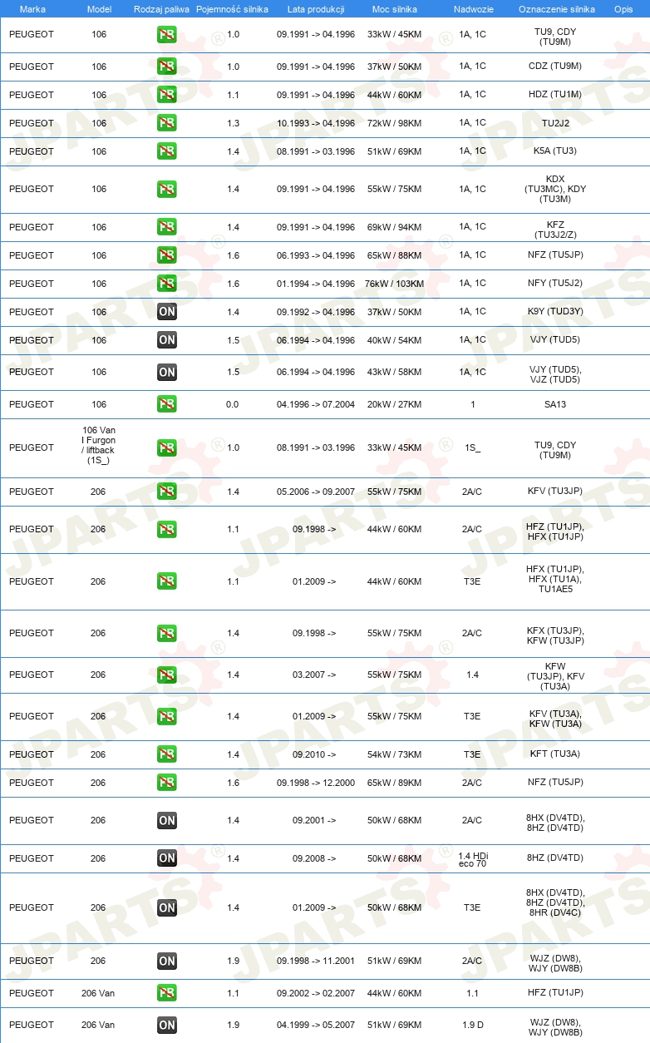Click the Model column header
Image resolution: width=650 pixels, height=1043 pixels.
coord(99,8)
